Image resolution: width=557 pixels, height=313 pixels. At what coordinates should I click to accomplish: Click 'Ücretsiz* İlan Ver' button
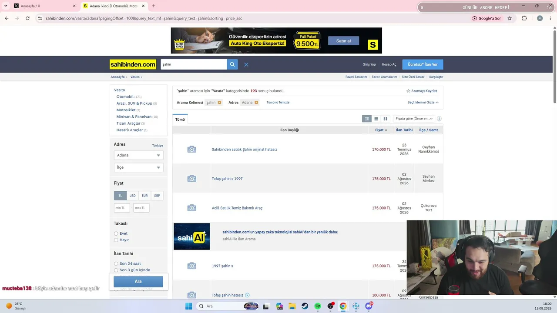click(x=423, y=64)
